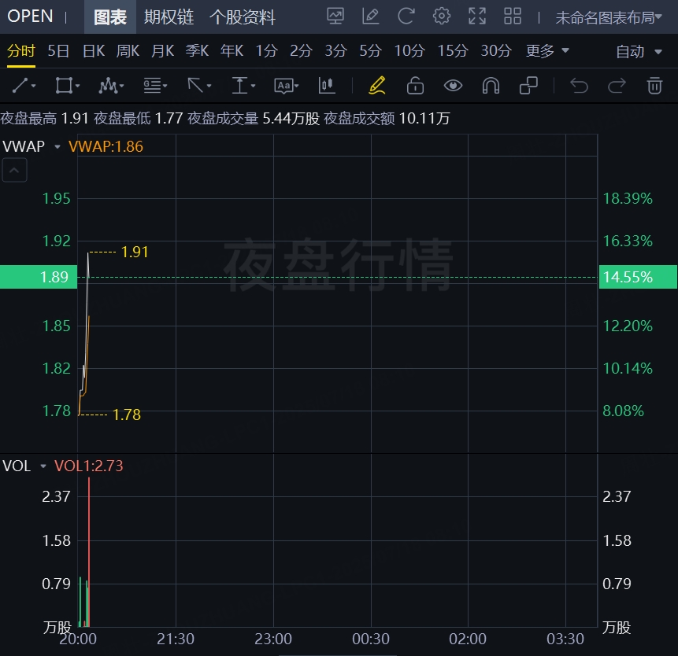Viewport: 678px width, 656px height.
Task: Click the yellow pencil drawing icon
Action: [x=376, y=85]
